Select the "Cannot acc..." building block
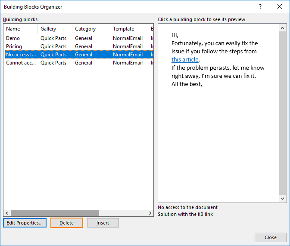The image size is (290, 246). pyautogui.click(x=79, y=63)
